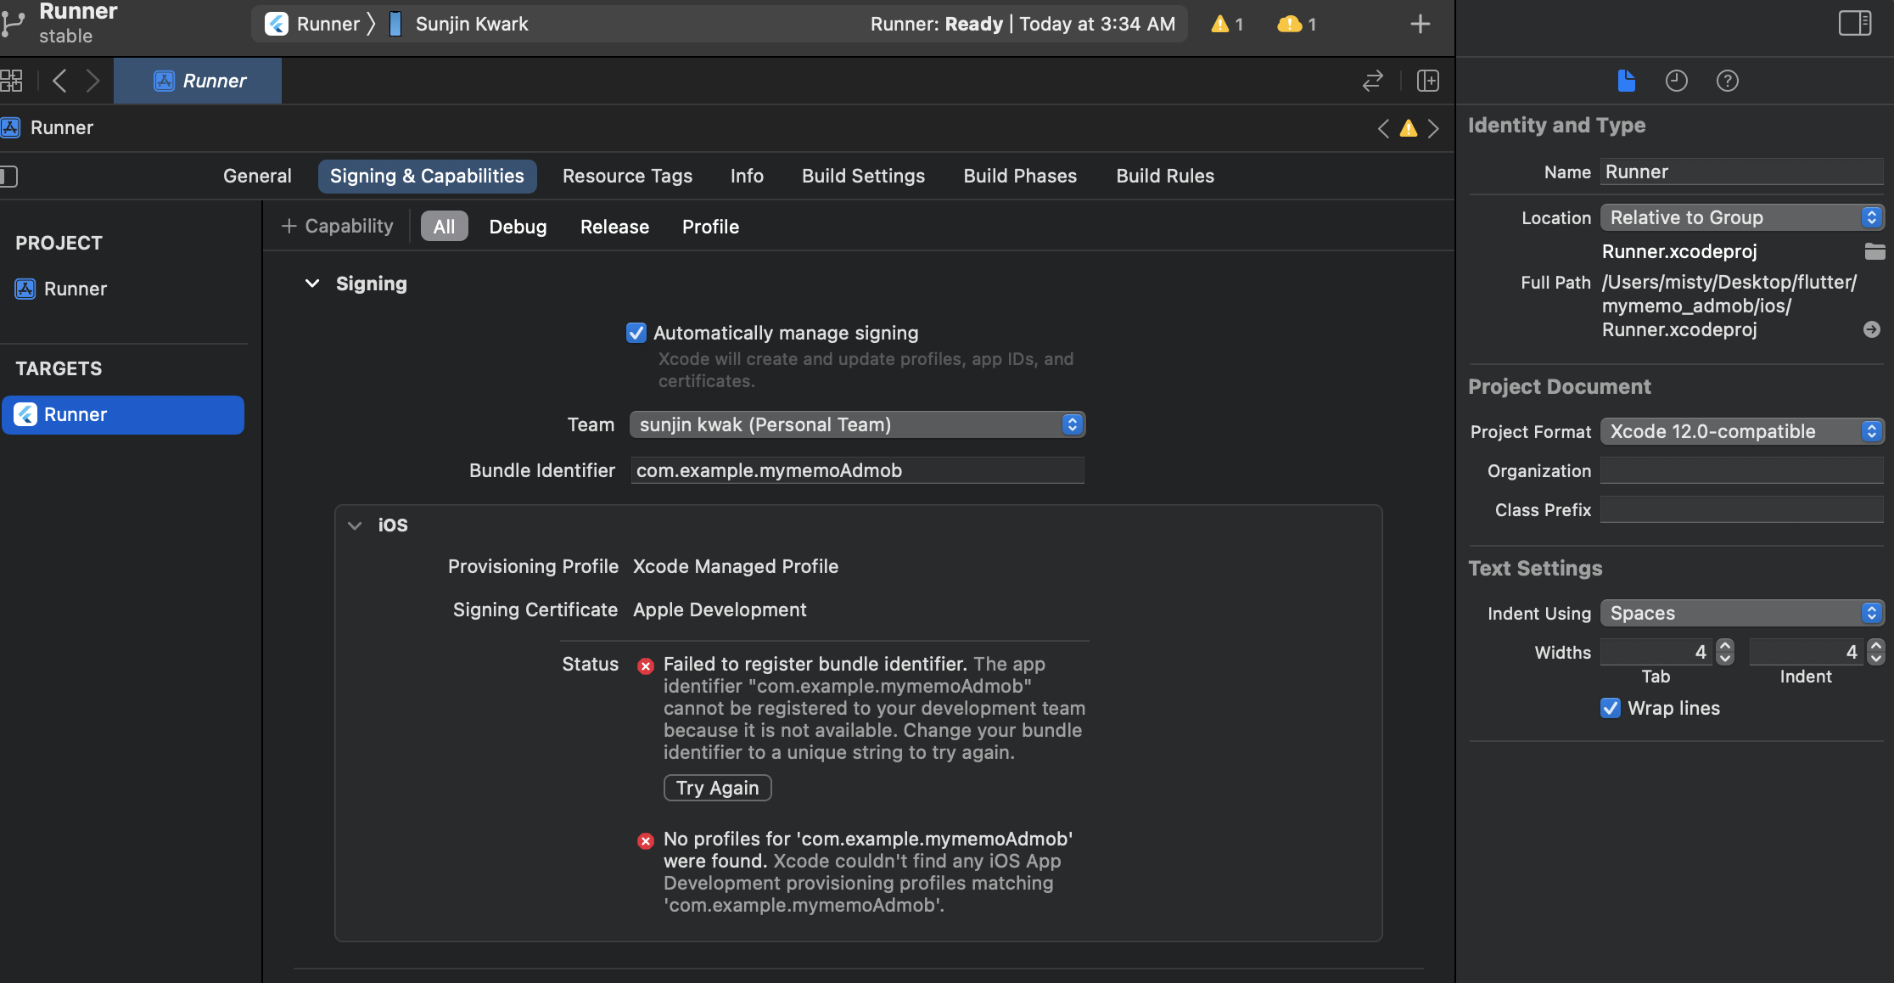Uncheck Wrap lines
This screenshot has width=1894, height=983.
click(1611, 708)
